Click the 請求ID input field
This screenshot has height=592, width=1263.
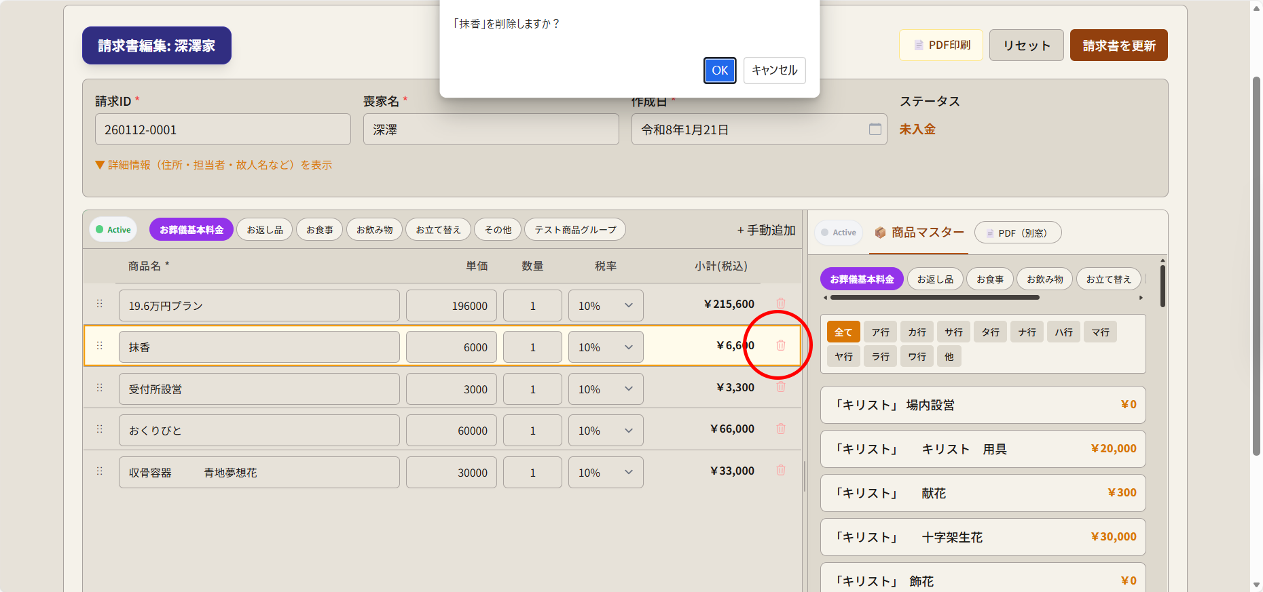(223, 130)
